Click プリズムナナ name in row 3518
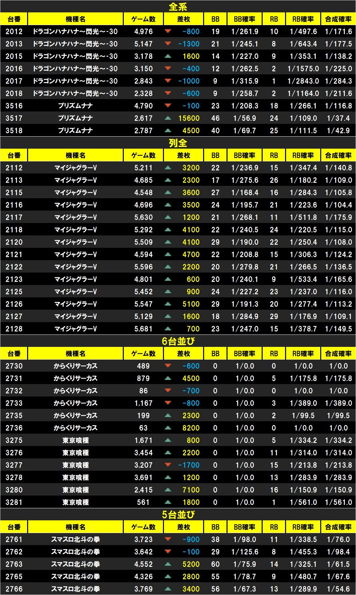 [x=75, y=131]
